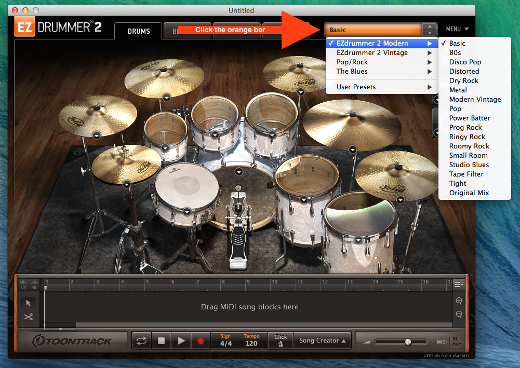Open the top right crash options arrow

coord(300,92)
